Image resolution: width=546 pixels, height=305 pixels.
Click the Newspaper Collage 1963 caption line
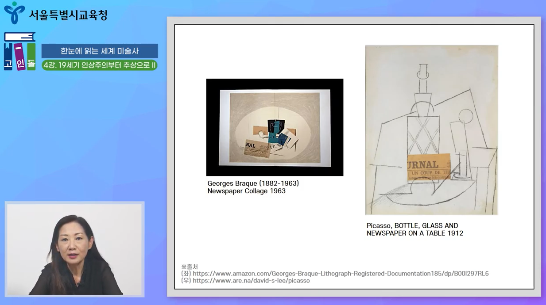tap(247, 191)
